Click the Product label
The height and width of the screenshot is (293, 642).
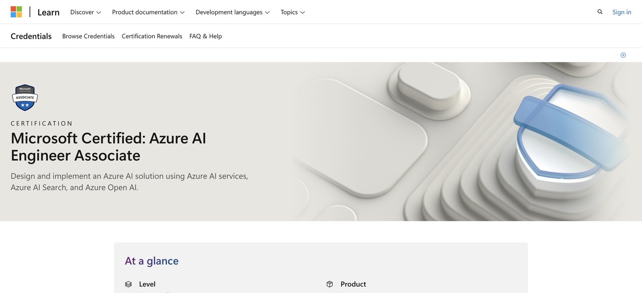354,284
